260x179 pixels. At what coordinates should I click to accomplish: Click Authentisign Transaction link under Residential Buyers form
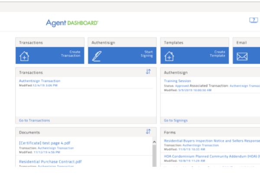click(x=201, y=145)
